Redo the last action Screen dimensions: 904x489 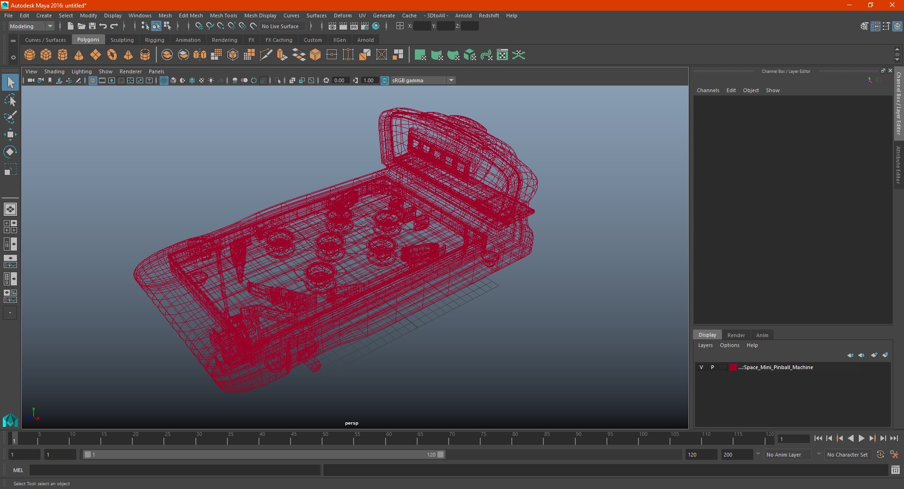[114, 26]
